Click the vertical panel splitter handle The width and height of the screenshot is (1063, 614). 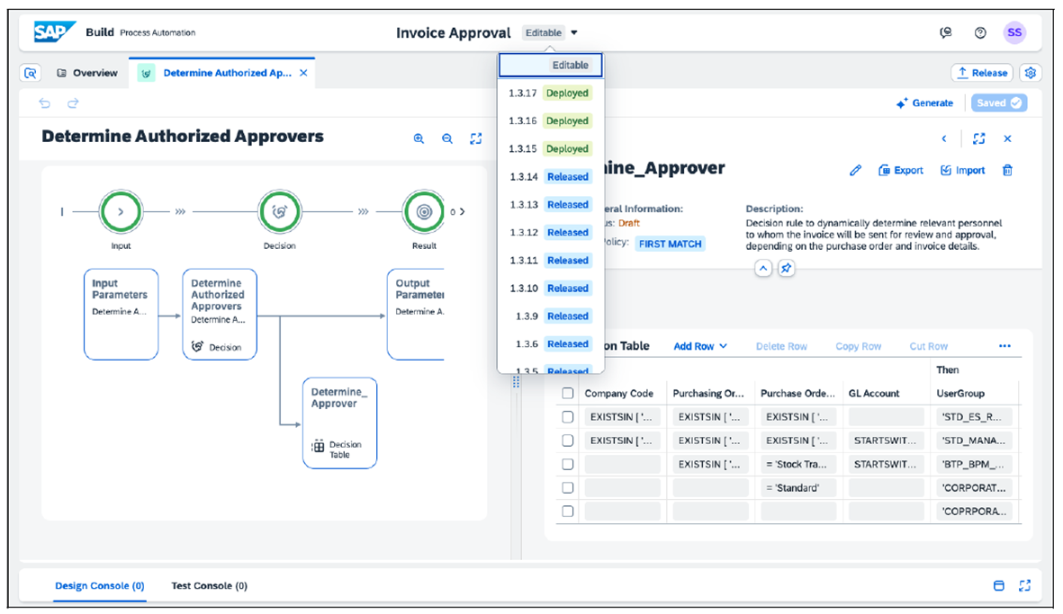(516, 382)
